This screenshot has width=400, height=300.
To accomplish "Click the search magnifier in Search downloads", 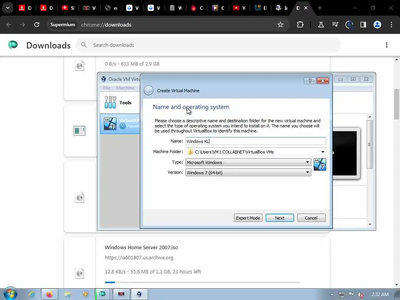I will pos(84,45).
